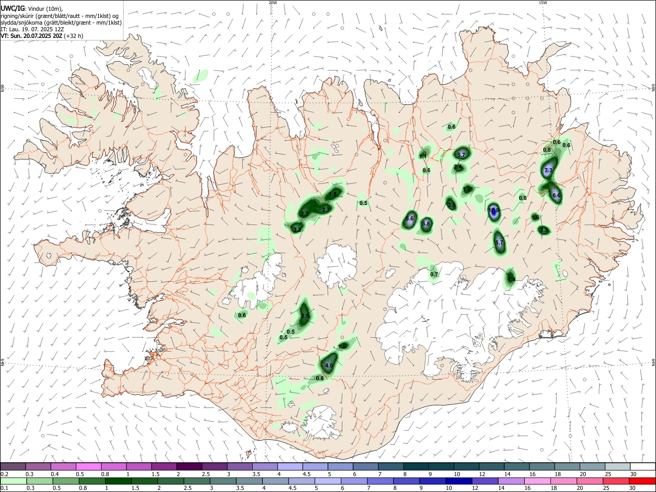The width and height of the screenshot is (656, 492).
Task: Click the 2.7 precipitation value label
Action: 326,210
